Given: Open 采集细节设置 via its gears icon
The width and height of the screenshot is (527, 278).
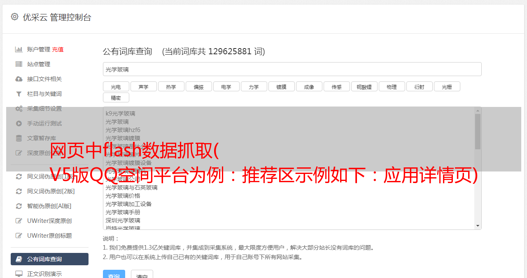Looking at the screenshot, I should pyautogui.click(x=19, y=109).
